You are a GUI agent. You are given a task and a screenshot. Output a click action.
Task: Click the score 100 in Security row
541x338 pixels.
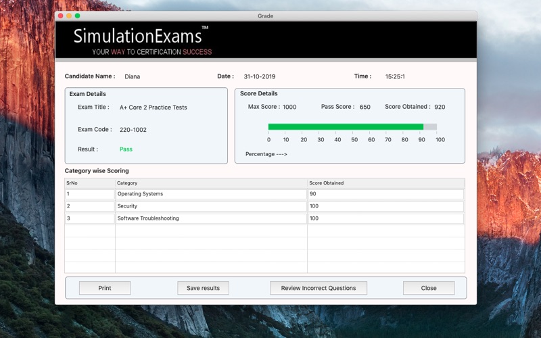(385, 206)
